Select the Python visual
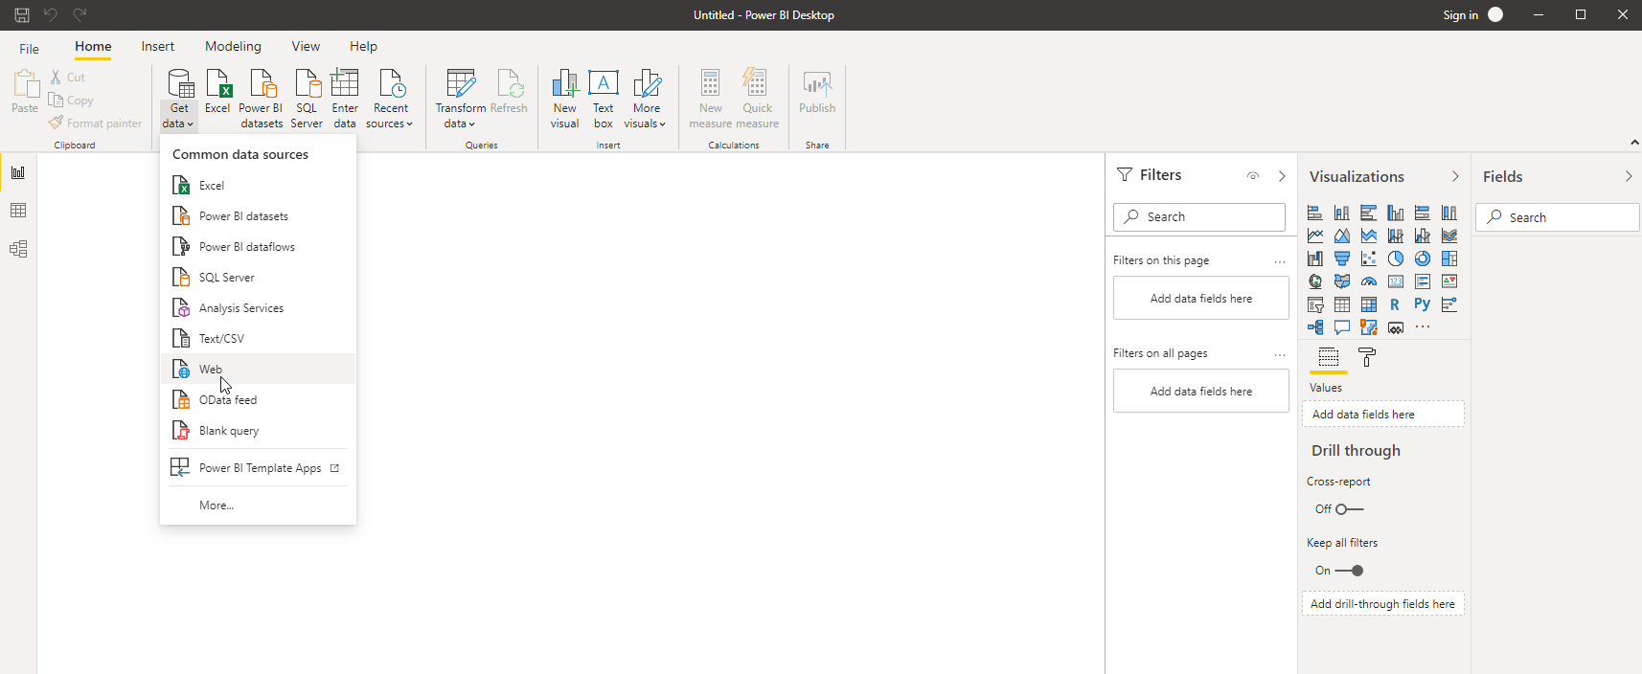 tap(1423, 304)
